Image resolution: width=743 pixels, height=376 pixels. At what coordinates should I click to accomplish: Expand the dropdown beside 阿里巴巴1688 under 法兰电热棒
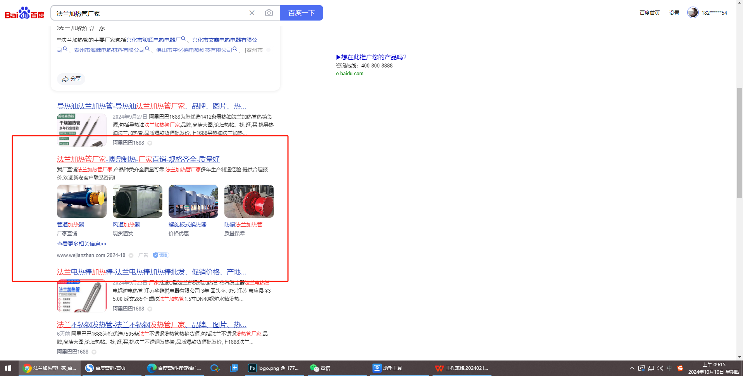(x=150, y=309)
